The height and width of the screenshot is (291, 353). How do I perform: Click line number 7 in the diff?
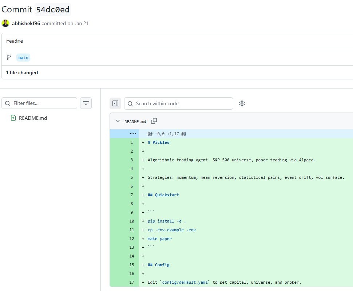(x=132, y=195)
